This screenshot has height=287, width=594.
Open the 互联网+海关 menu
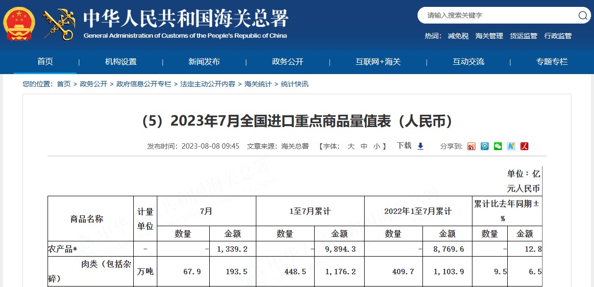pyautogui.click(x=378, y=62)
